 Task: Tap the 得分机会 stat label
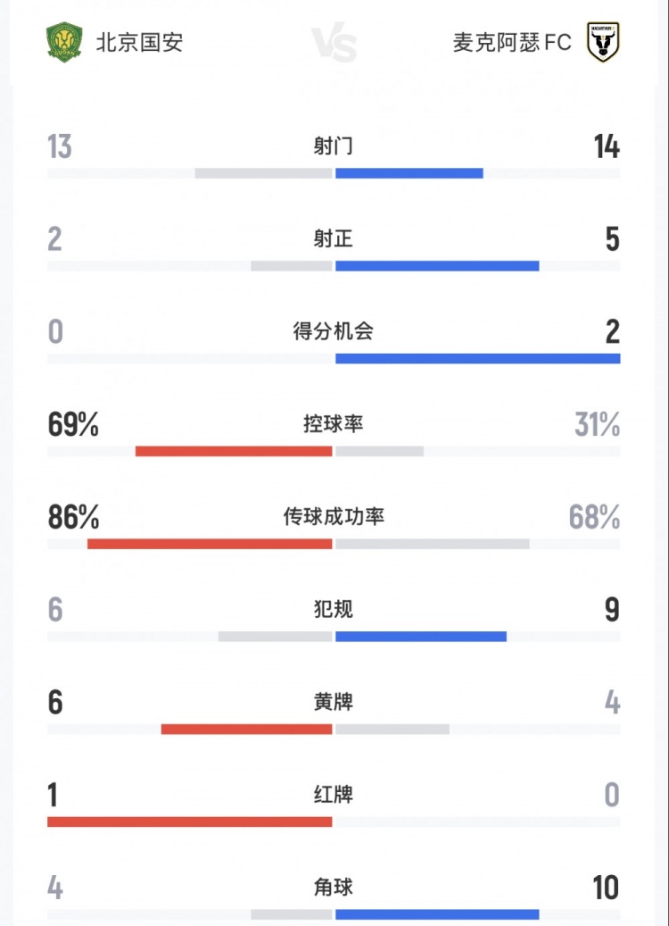333,332
